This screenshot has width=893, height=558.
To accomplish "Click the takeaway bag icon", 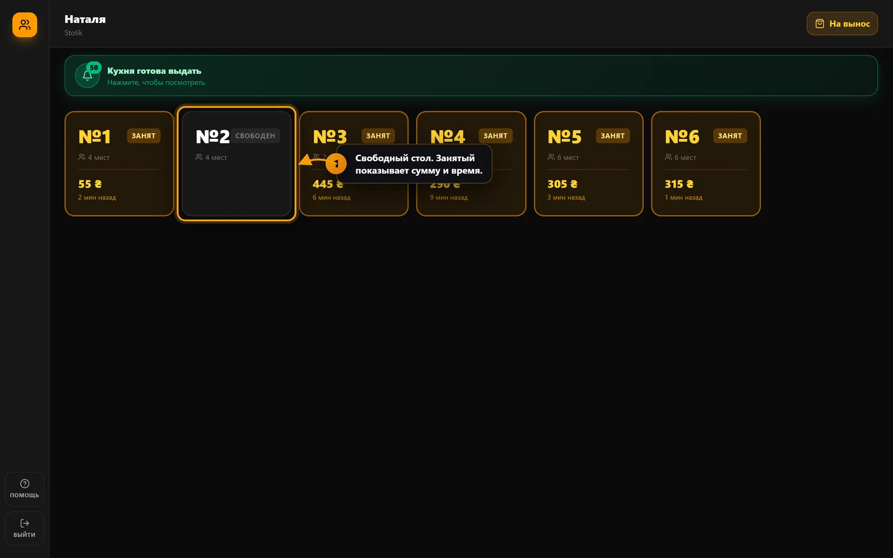I will point(820,24).
